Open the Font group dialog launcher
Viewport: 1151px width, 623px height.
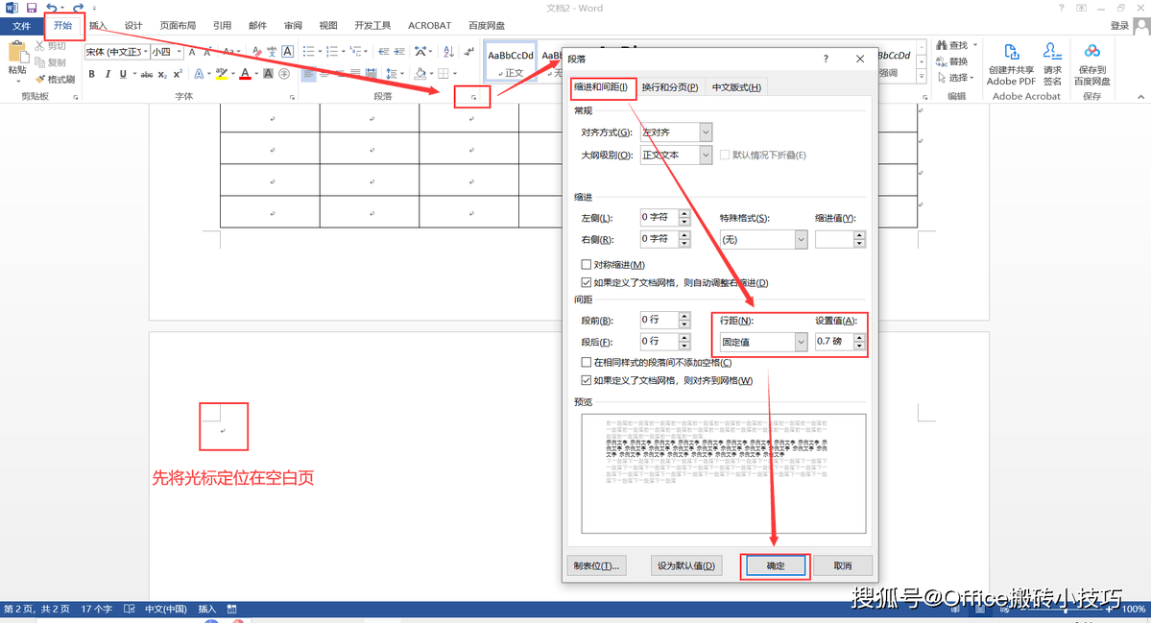(292, 97)
